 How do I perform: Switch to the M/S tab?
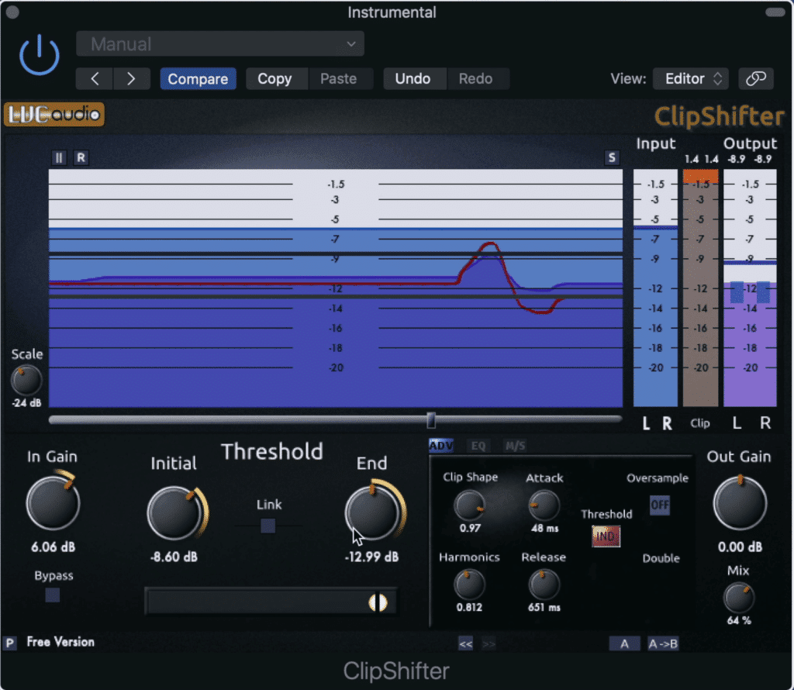[x=516, y=446]
